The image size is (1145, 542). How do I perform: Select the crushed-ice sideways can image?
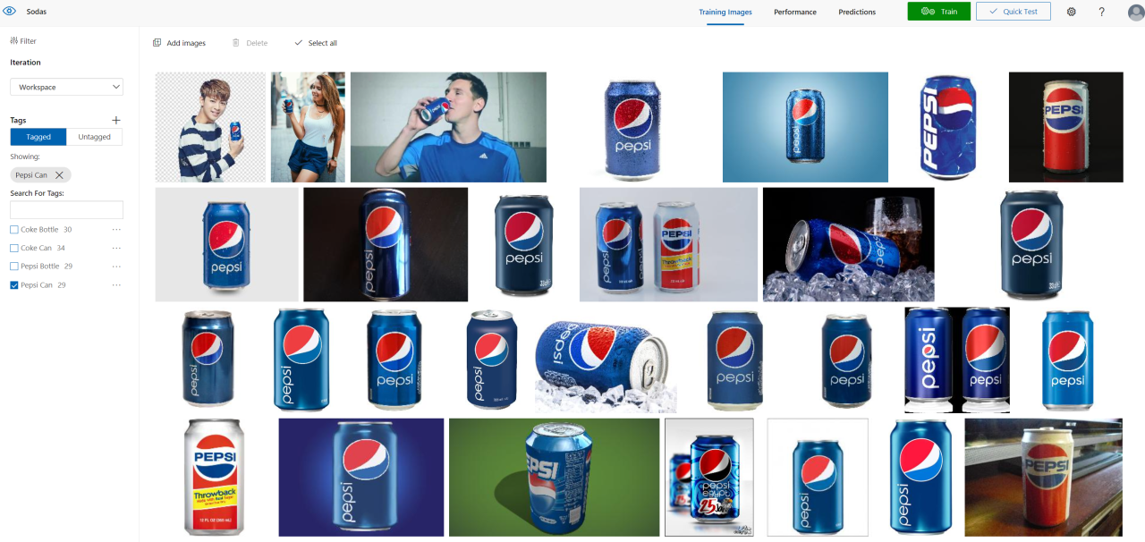(606, 360)
